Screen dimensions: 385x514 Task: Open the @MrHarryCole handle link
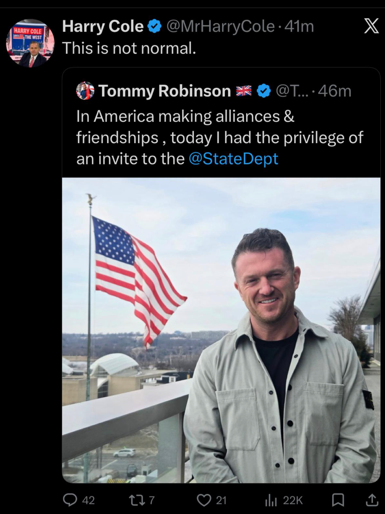click(220, 26)
